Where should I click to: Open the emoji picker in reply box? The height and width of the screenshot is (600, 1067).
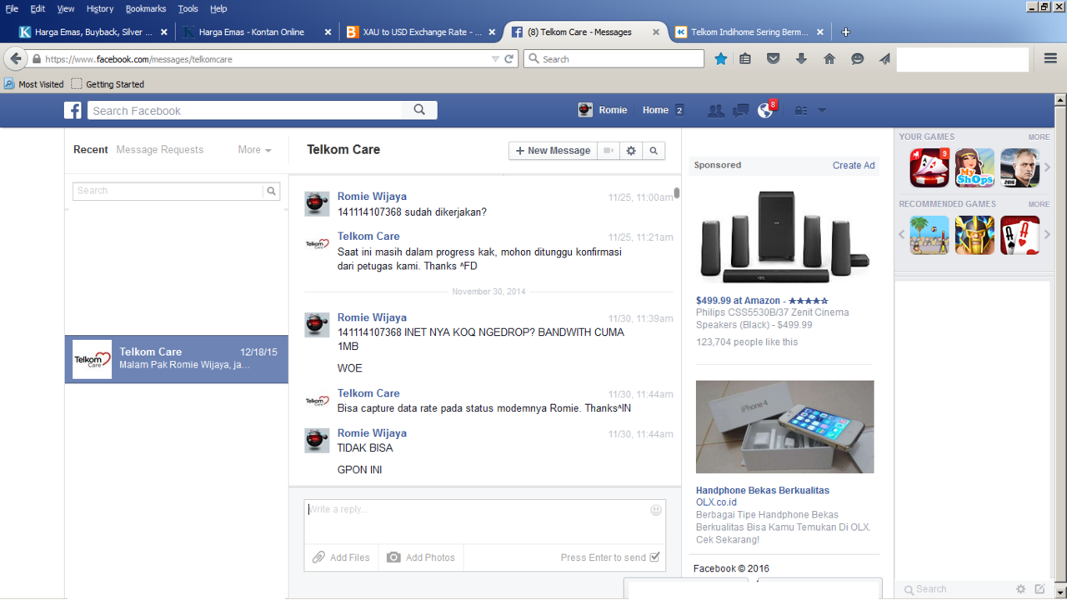656,510
